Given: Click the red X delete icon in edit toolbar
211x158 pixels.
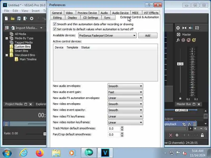Looking at the screenshot, I should tap(171, 135).
